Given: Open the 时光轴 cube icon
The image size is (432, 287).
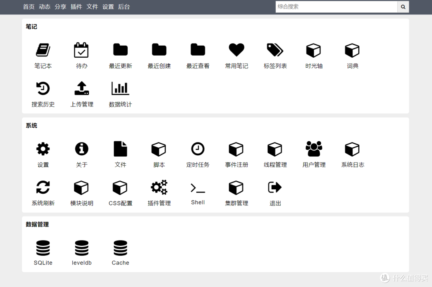Looking at the screenshot, I should coord(314,50).
